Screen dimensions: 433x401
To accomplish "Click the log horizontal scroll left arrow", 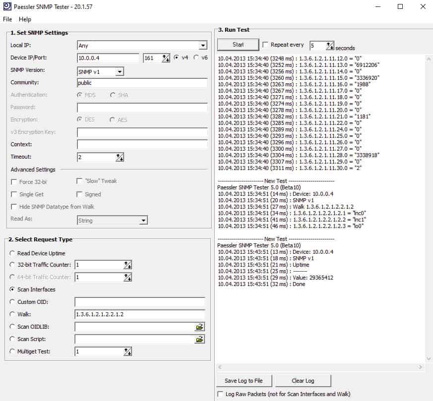I will point(220,367).
